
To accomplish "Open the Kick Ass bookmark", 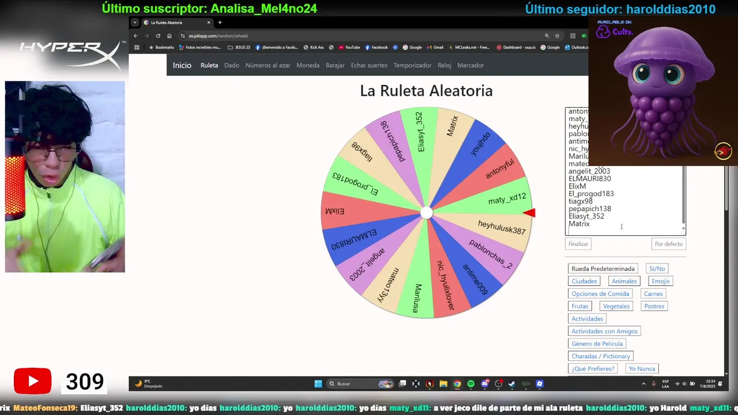I will 313,47.
